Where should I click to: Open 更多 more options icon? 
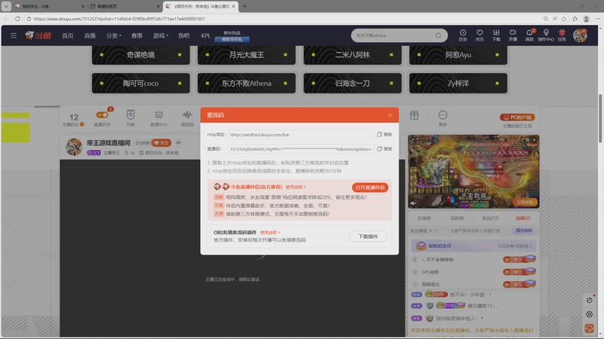point(442,118)
